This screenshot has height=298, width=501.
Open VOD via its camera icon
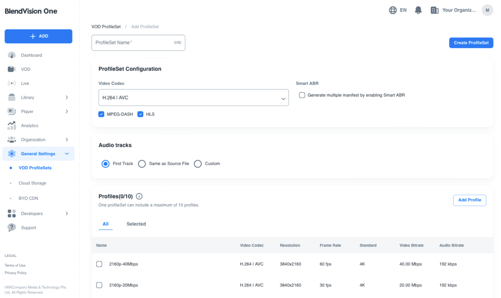pyautogui.click(x=12, y=69)
